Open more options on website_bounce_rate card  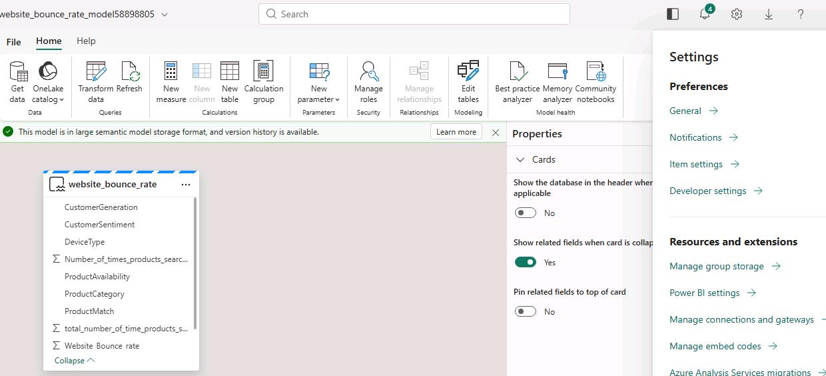pos(186,185)
